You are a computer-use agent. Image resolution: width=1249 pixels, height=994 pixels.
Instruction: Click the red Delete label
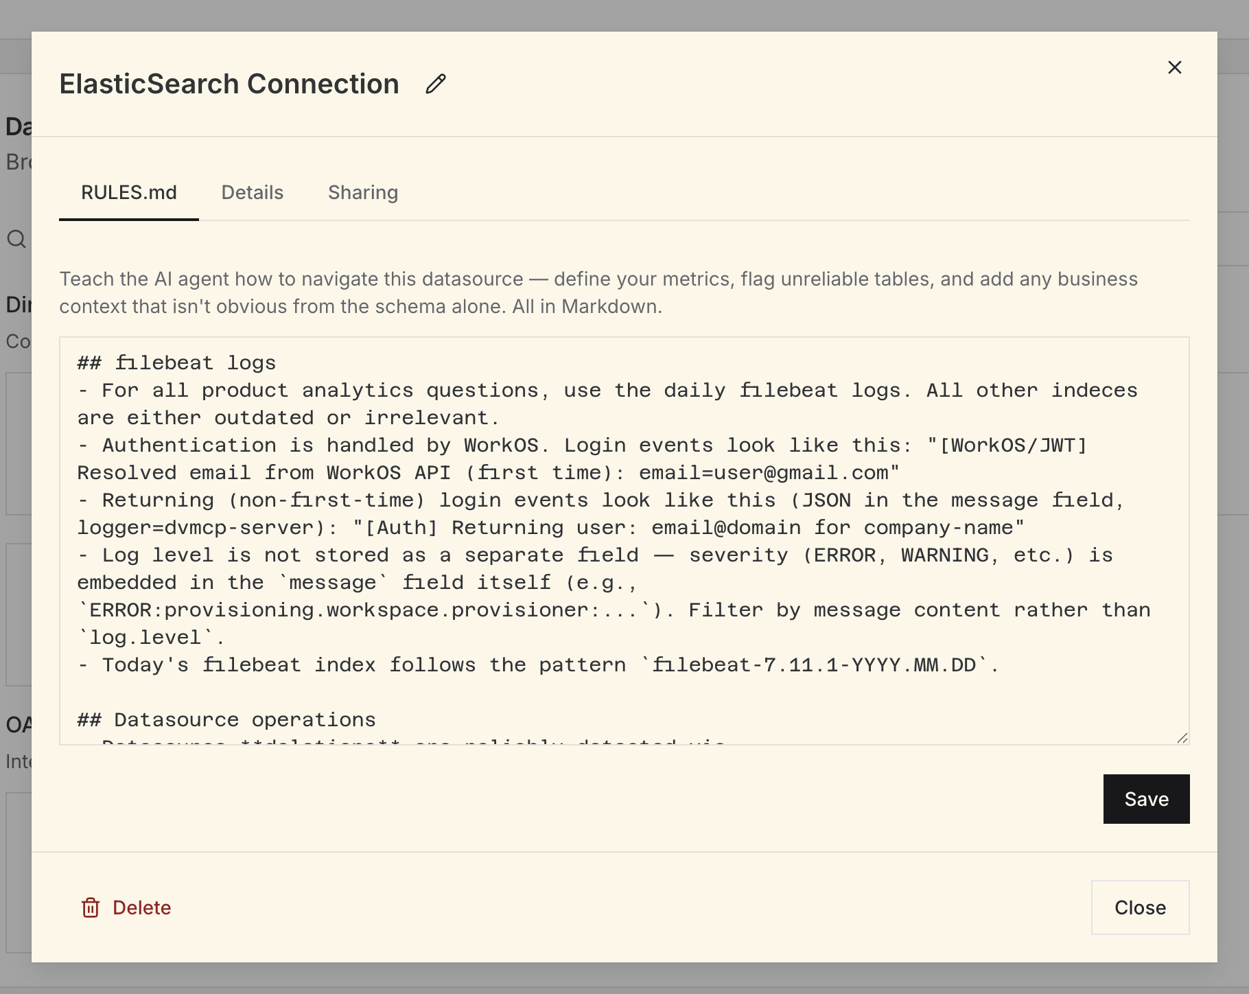(x=141, y=908)
